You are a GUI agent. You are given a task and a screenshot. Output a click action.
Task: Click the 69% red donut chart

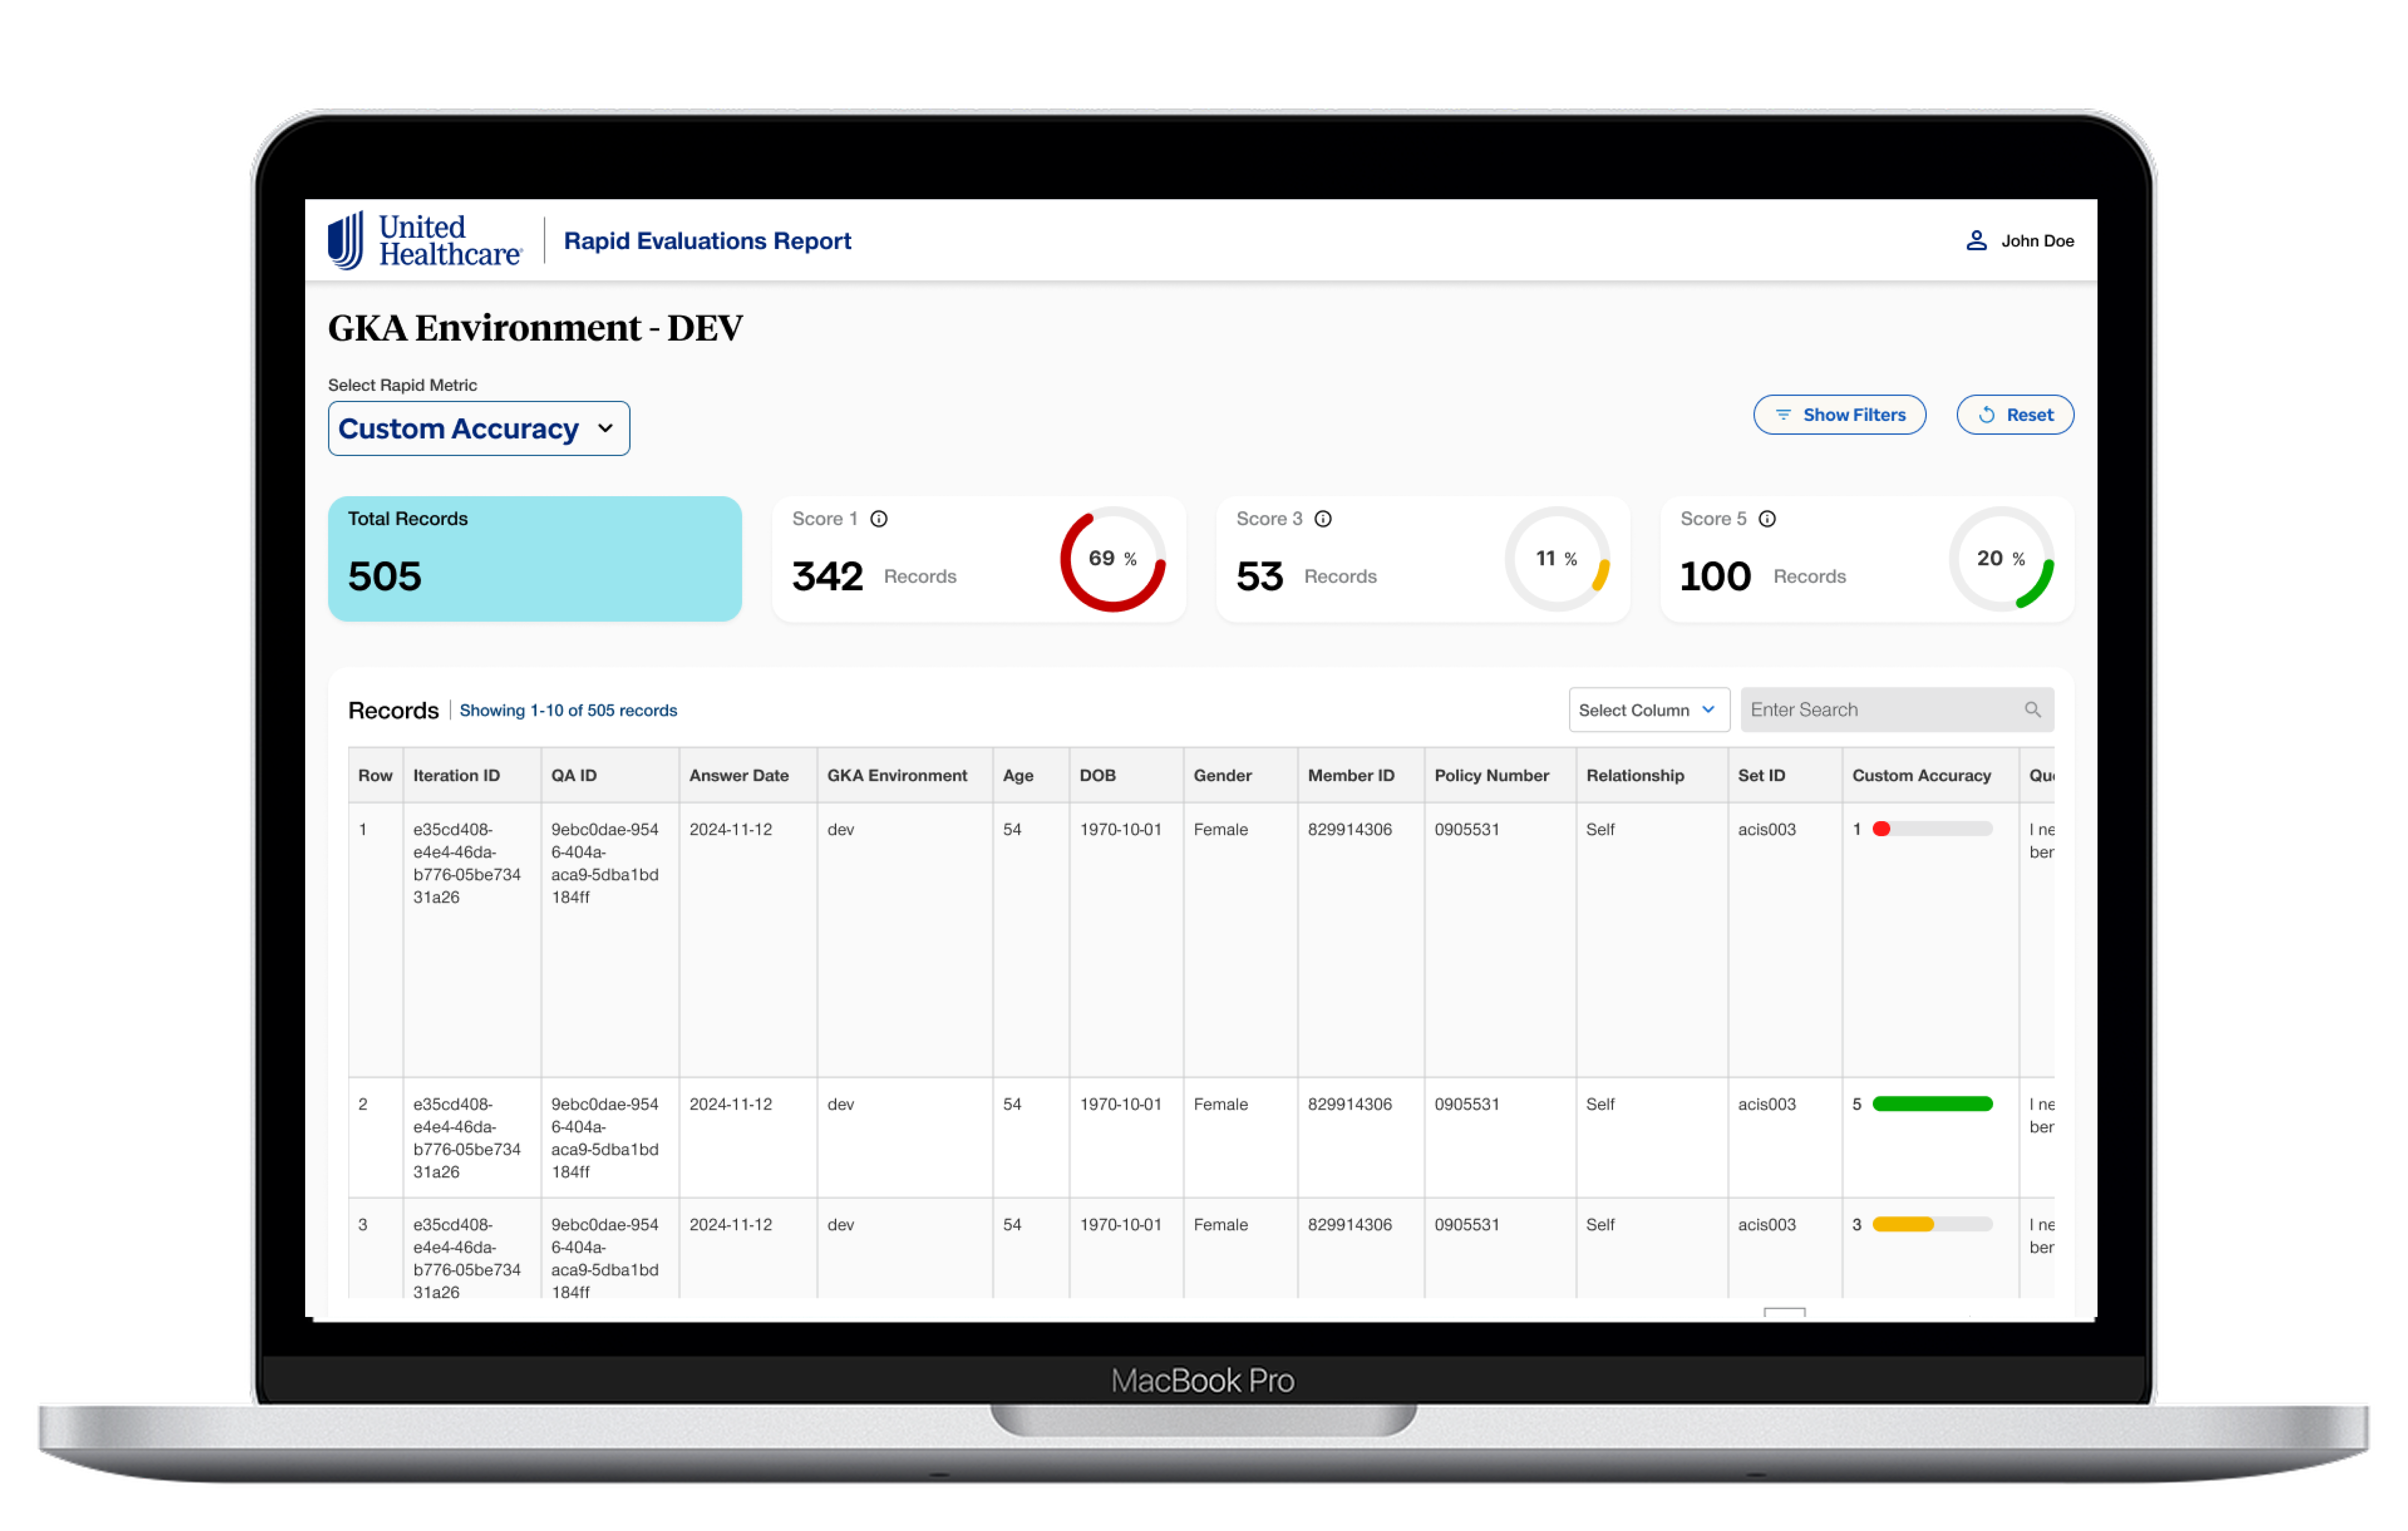[x=1112, y=559]
